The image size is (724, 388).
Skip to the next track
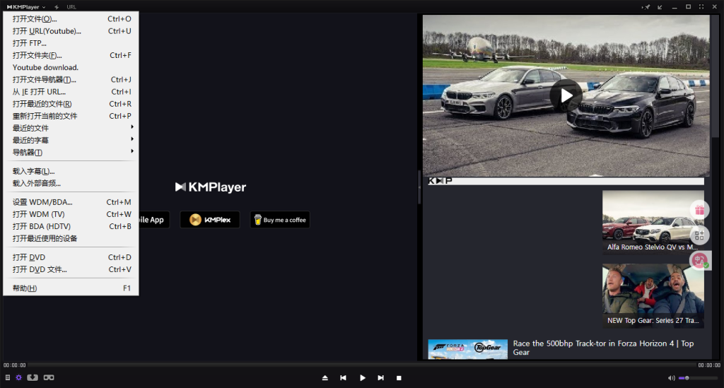pyautogui.click(x=380, y=378)
